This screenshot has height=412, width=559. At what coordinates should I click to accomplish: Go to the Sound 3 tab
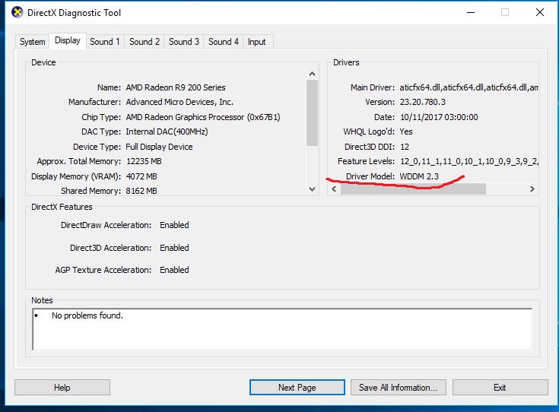point(184,42)
